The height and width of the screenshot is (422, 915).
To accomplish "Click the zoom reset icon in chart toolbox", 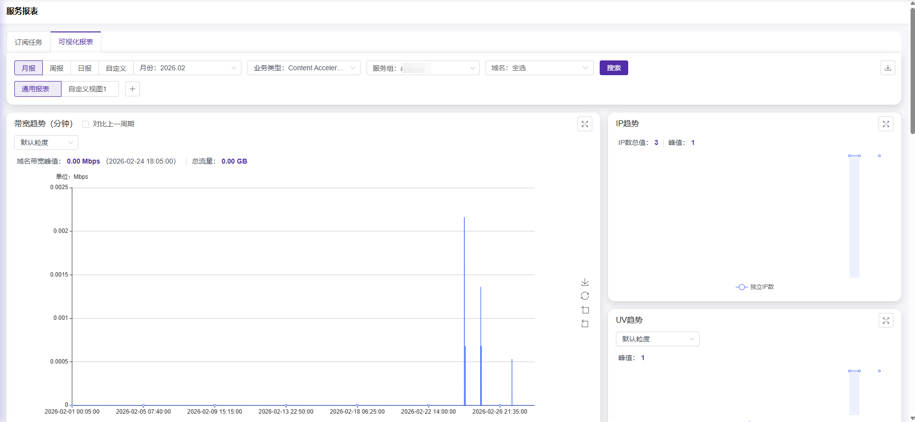I will (x=584, y=323).
